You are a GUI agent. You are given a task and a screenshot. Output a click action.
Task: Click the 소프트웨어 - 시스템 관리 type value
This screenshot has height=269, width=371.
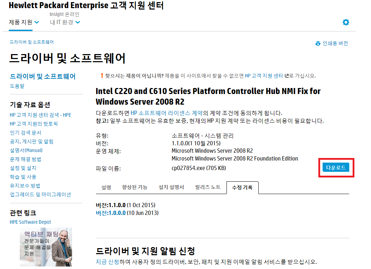coord(202,136)
